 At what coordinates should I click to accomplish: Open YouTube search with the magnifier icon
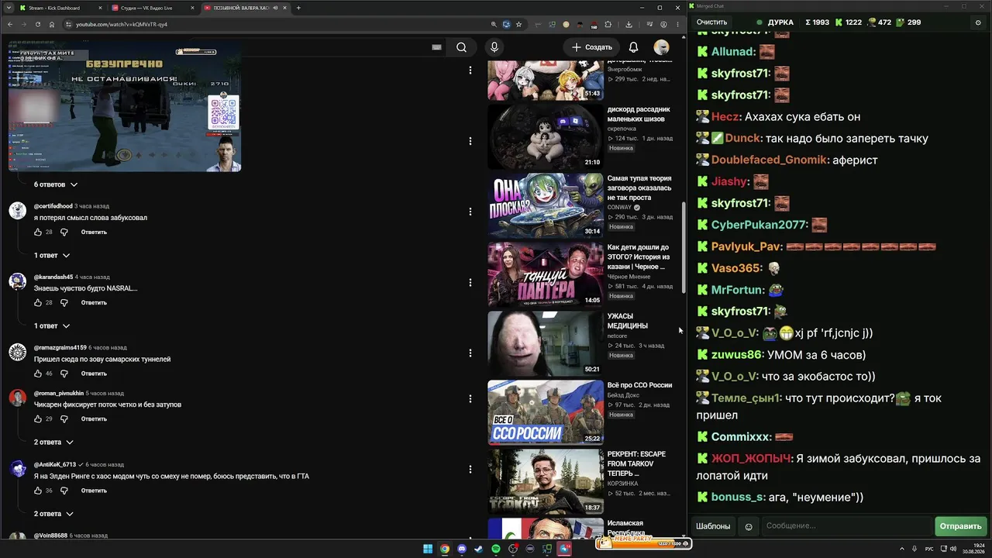461,47
